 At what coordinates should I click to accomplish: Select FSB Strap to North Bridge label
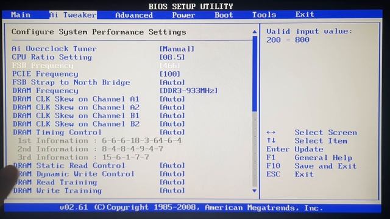[71, 82]
